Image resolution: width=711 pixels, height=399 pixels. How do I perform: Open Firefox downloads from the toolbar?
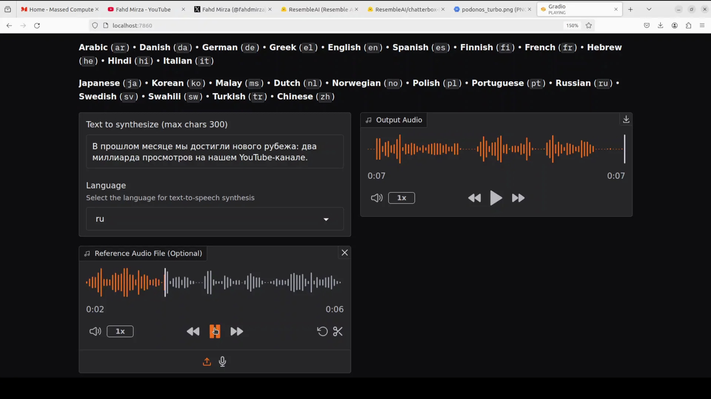[661, 25]
